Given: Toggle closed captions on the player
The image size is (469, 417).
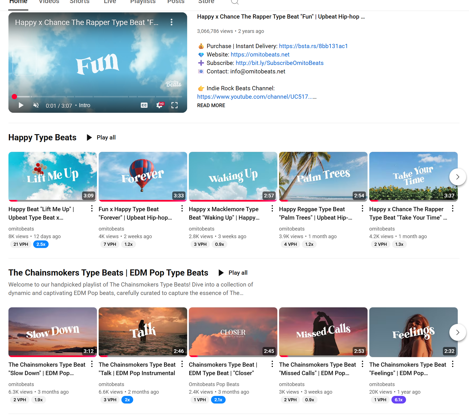Looking at the screenshot, I should click(144, 105).
